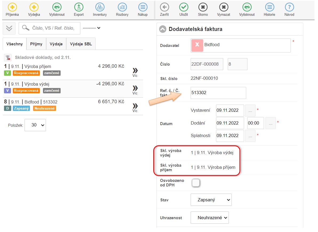Image resolution: width=318 pixels, height=232 pixels.
Task: Open date picker next to Vystavení date
Action: click(x=250, y=110)
